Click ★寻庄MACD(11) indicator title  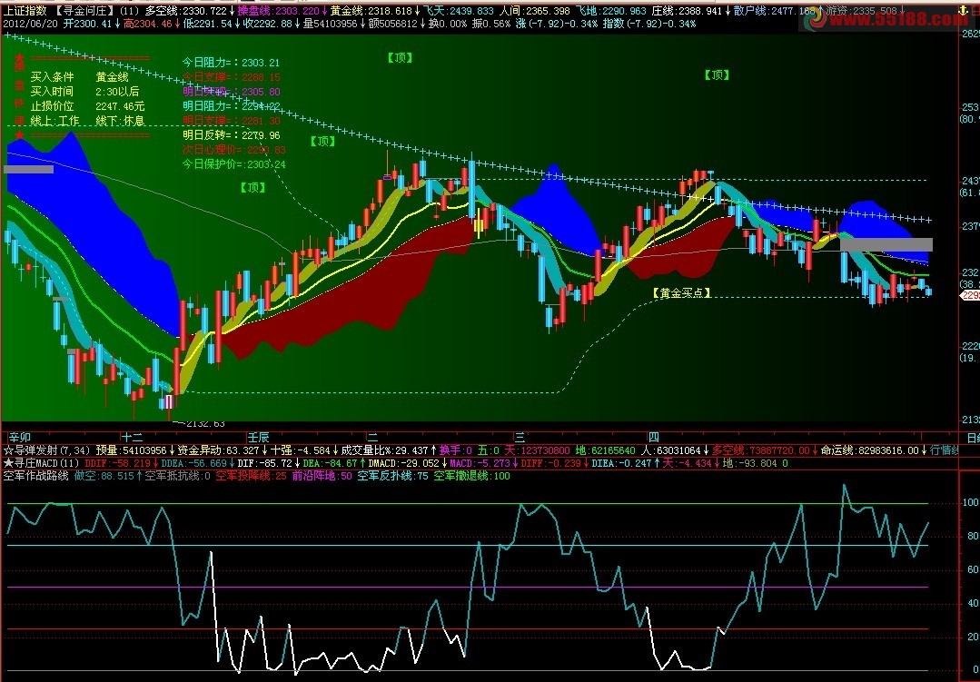coord(41,463)
